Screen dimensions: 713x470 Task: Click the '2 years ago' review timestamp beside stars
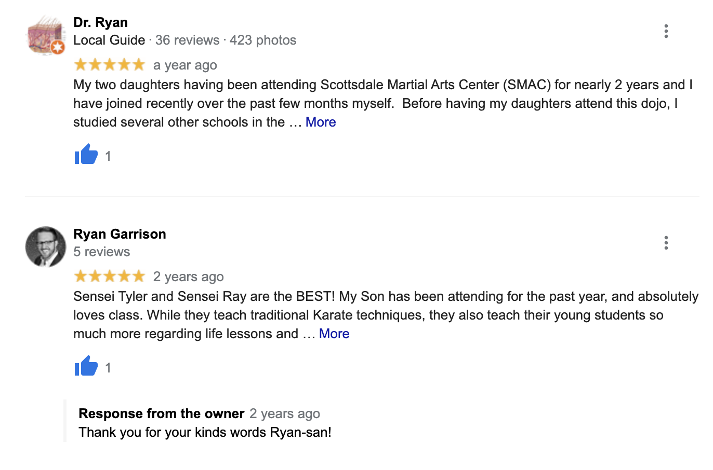tap(189, 277)
